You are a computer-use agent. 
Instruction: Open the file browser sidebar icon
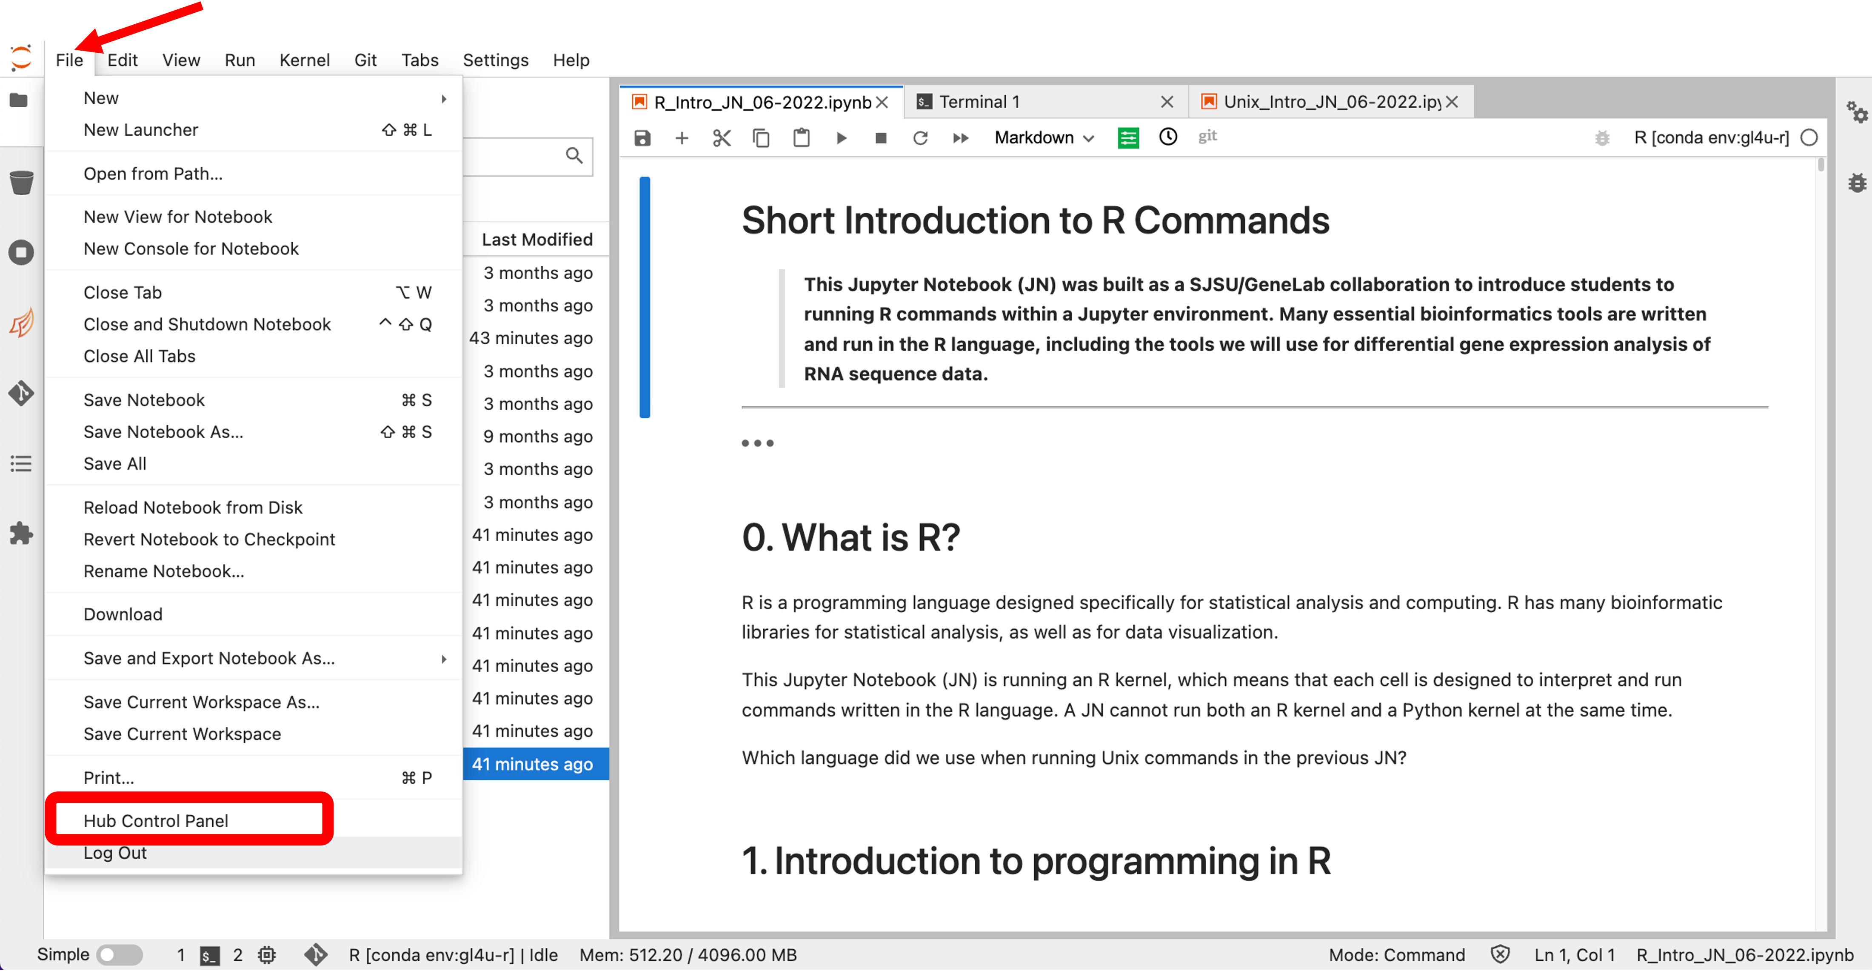click(x=20, y=100)
